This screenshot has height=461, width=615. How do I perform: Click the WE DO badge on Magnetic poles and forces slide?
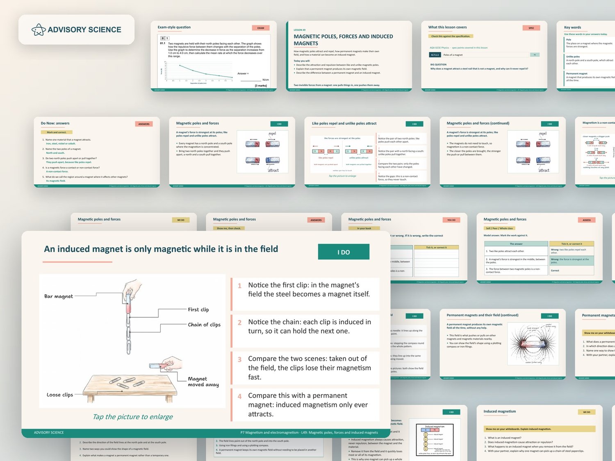tap(181, 220)
